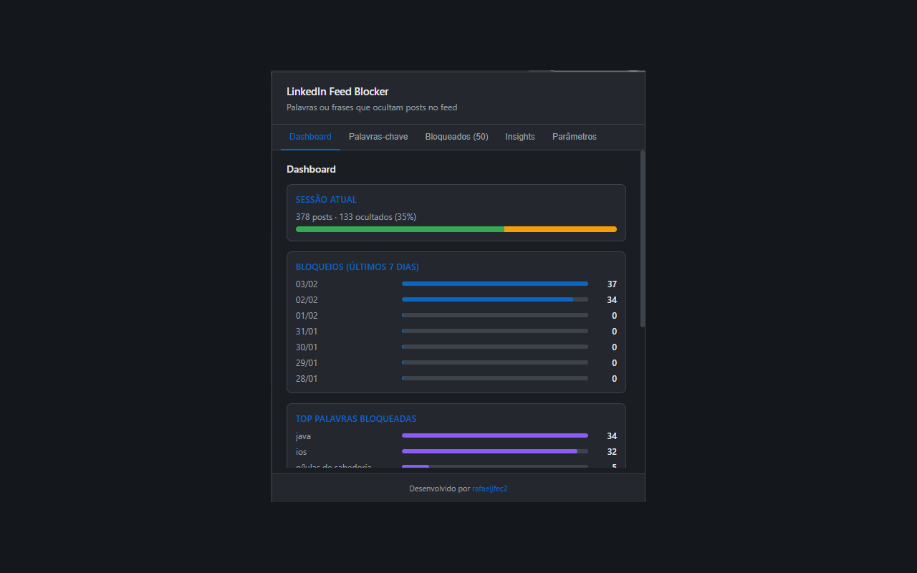Click the 01/02 blocks bar
This screenshot has width=917, height=573.
coord(495,316)
